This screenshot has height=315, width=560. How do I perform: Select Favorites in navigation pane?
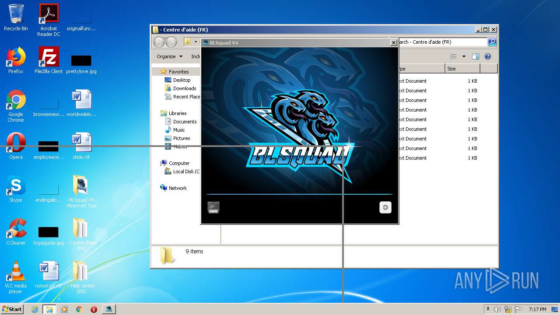tap(178, 72)
